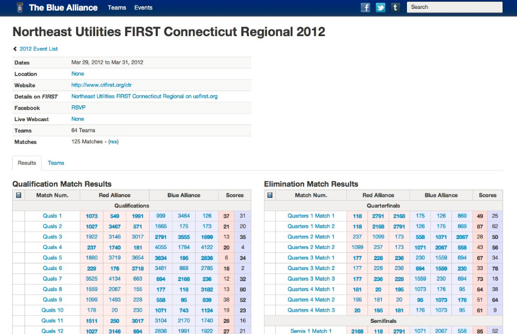Select the Results tab
Screen dimensions: 517x334
click(x=27, y=163)
